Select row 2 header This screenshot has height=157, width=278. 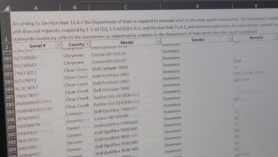[x=7, y=47]
